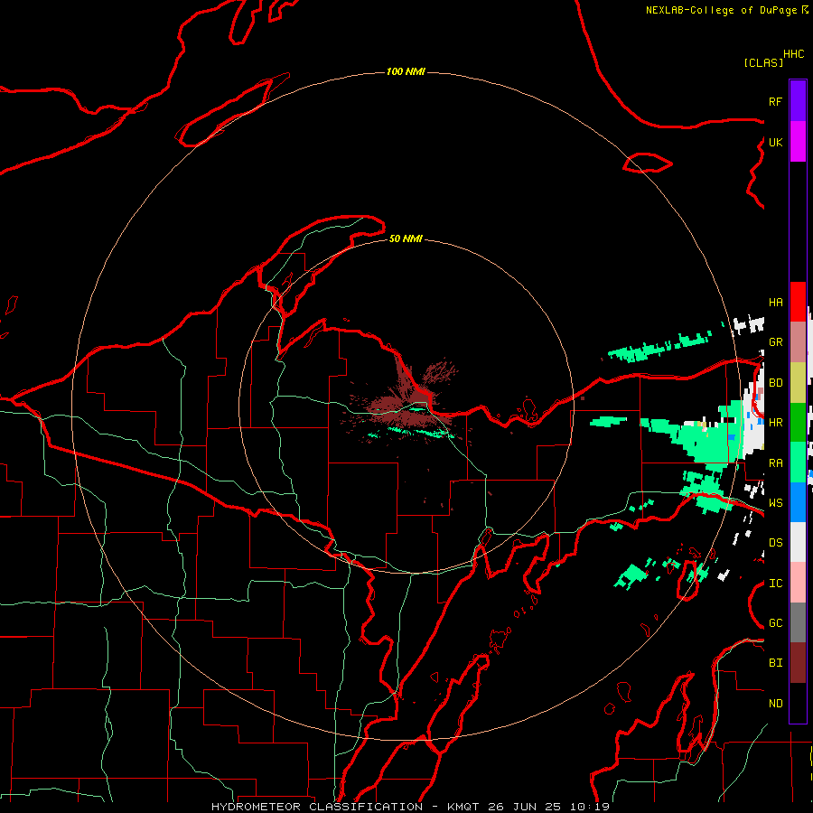Click the NEXLAB-College of DuPage text
Image resolution: width=813 pixels, height=813 pixels.
[721, 10]
